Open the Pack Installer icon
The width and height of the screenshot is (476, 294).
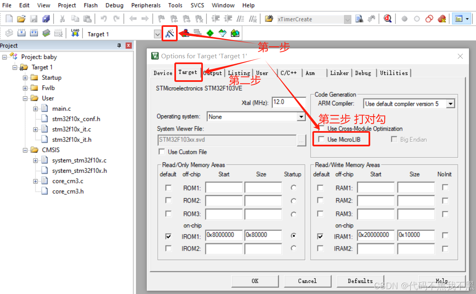235,33
